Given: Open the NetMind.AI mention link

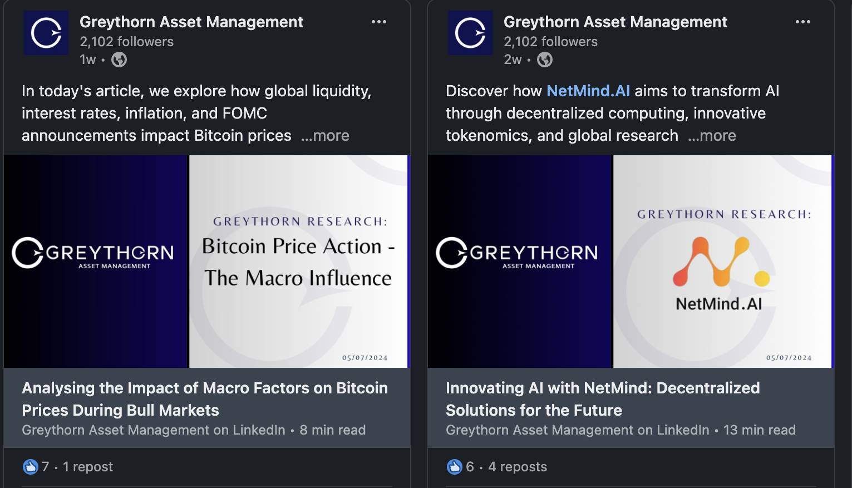Looking at the screenshot, I should tap(588, 91).
